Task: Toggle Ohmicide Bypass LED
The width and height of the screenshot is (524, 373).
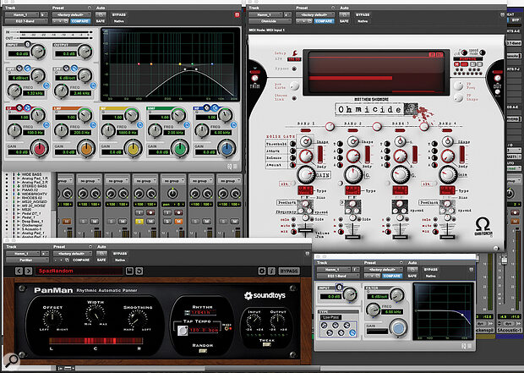Action: tap(294, 69)
